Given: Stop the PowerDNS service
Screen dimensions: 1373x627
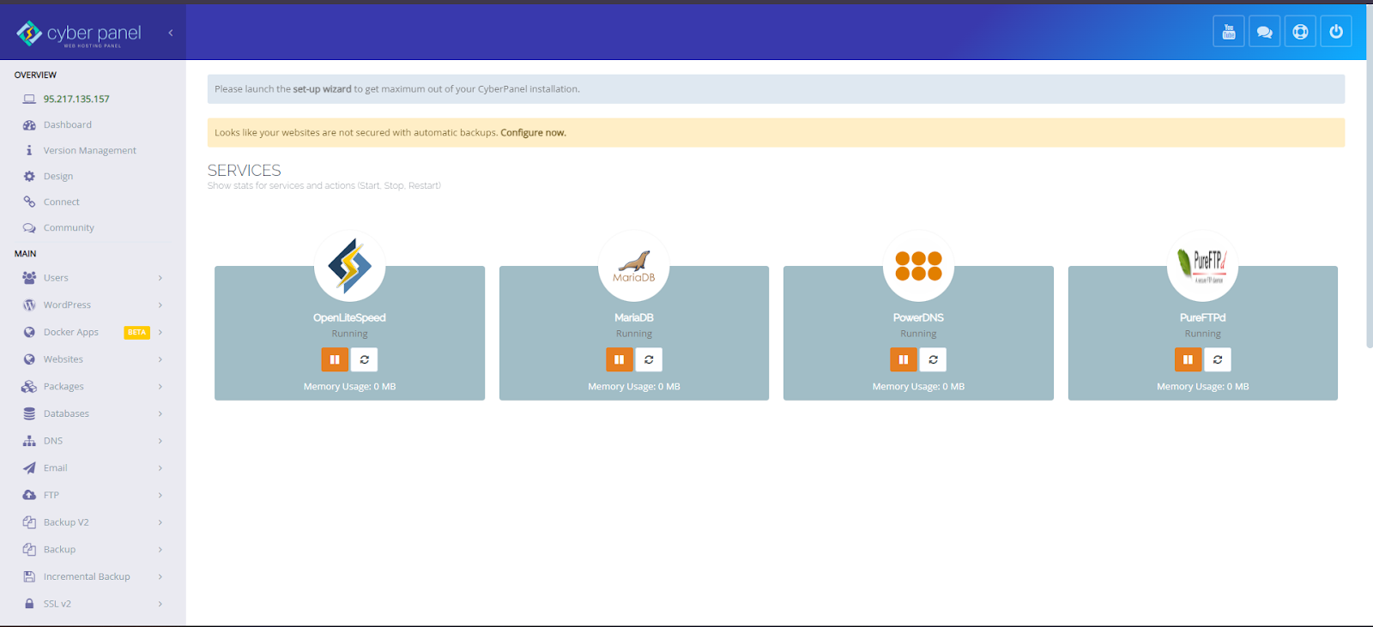Looking at the screenshot, I should point(904,359).
